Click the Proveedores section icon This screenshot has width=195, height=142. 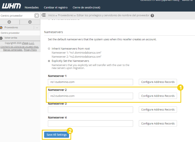point(1,28)
